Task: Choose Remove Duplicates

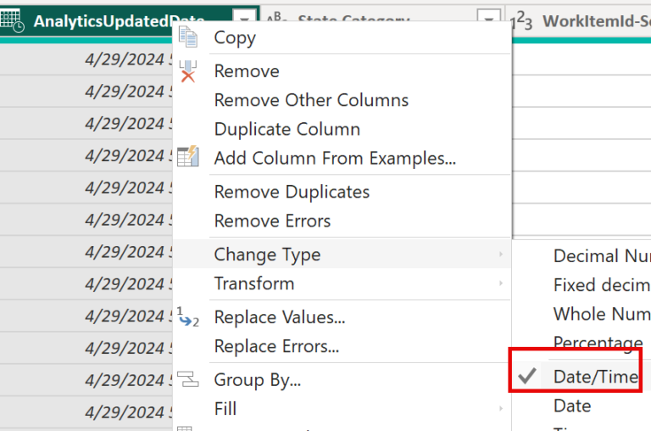Action: point(292,192)
